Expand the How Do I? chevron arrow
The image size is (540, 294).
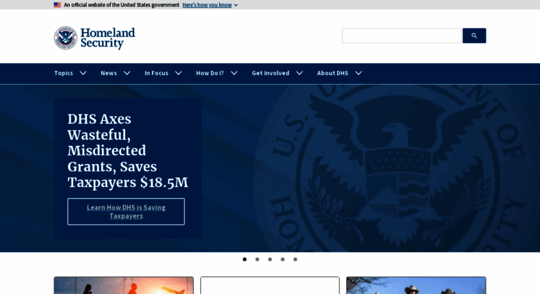pos(234,73)
